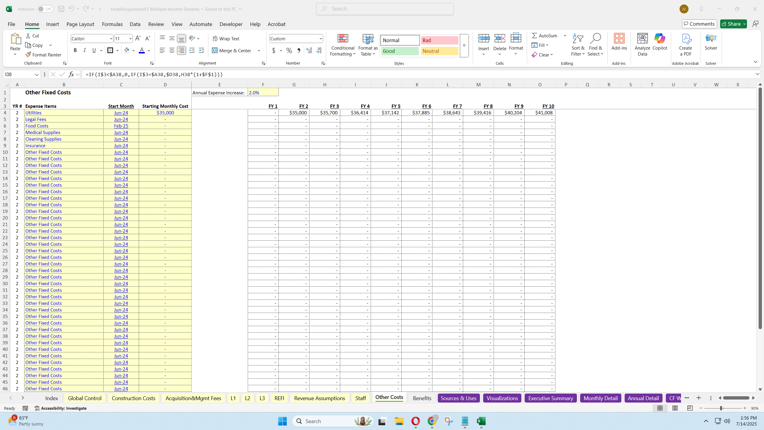This screenshot has height=430, width=764.
Task: Click the Executive Summary sheet tab
Action: click(x=550, y=398)
